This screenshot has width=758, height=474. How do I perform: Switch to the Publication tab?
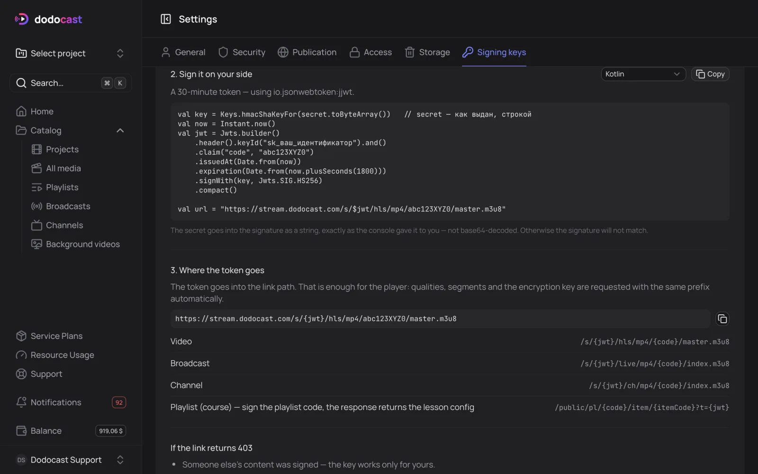click(x=307, y=52)
